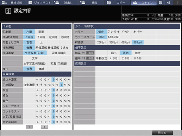Viewport: 182px width, 136px height.
Task: Set 下地調整 to -3
Action: tap(49, 85)
